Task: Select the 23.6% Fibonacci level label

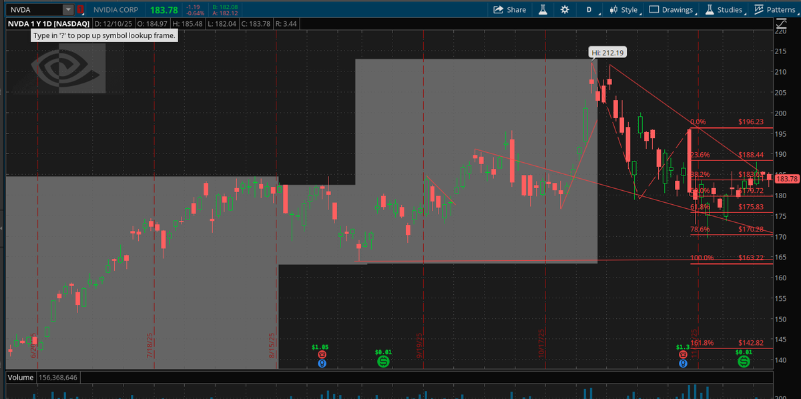Action: 700,155
